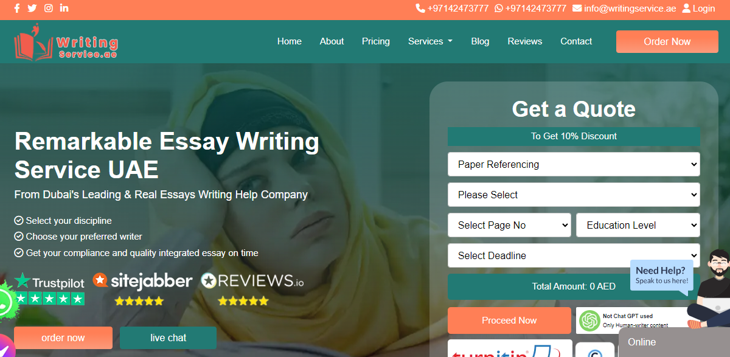Expand the Education Level dropdown
This screenshot has width=730, height=357.
point(638,225)
